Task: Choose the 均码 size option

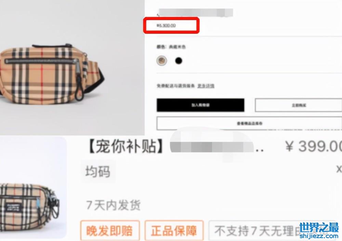Action: [98, 171]
